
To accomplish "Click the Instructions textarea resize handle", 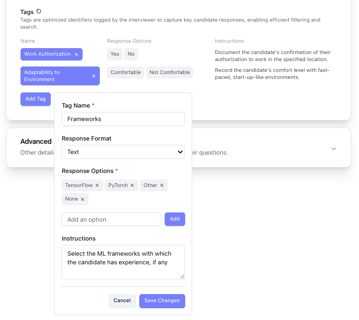I will click(x=182, y=277).
